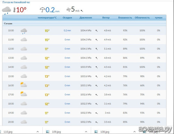Viewport: 174px width, 134px height.
Task: Open the downloaded file 110.jpg
Action: point(8,132)
